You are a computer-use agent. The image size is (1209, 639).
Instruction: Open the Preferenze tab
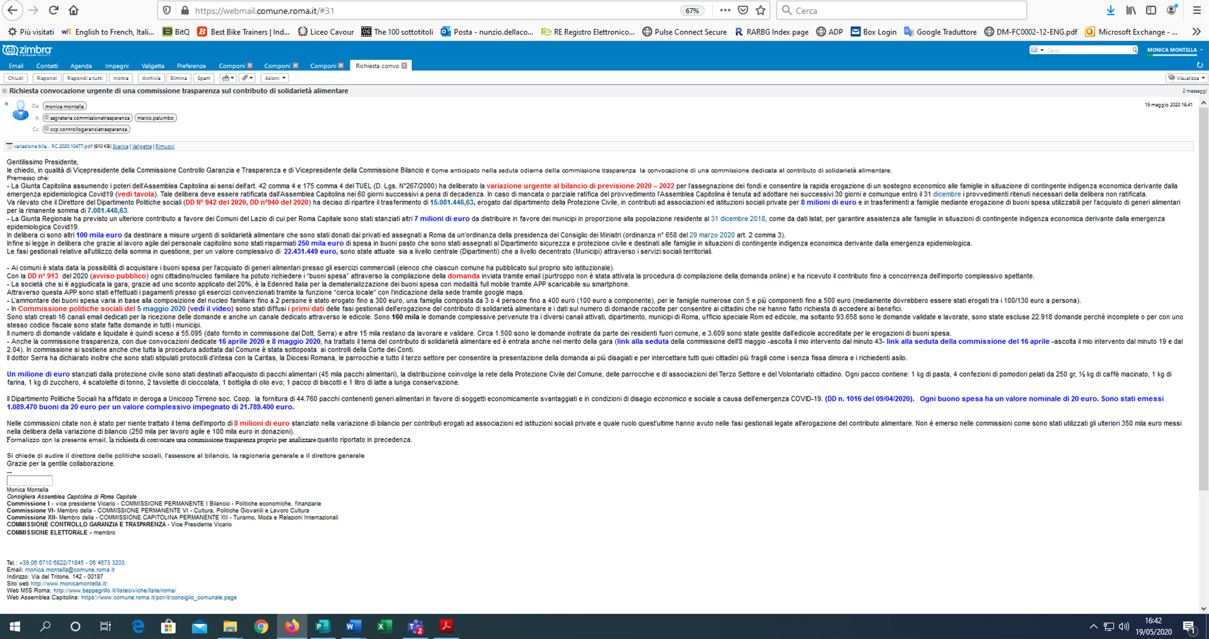coord(191,66)
